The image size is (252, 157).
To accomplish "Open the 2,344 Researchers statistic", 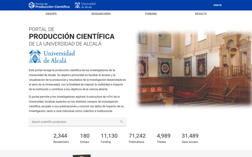I will pyautogui.click(x=61, y=138).
